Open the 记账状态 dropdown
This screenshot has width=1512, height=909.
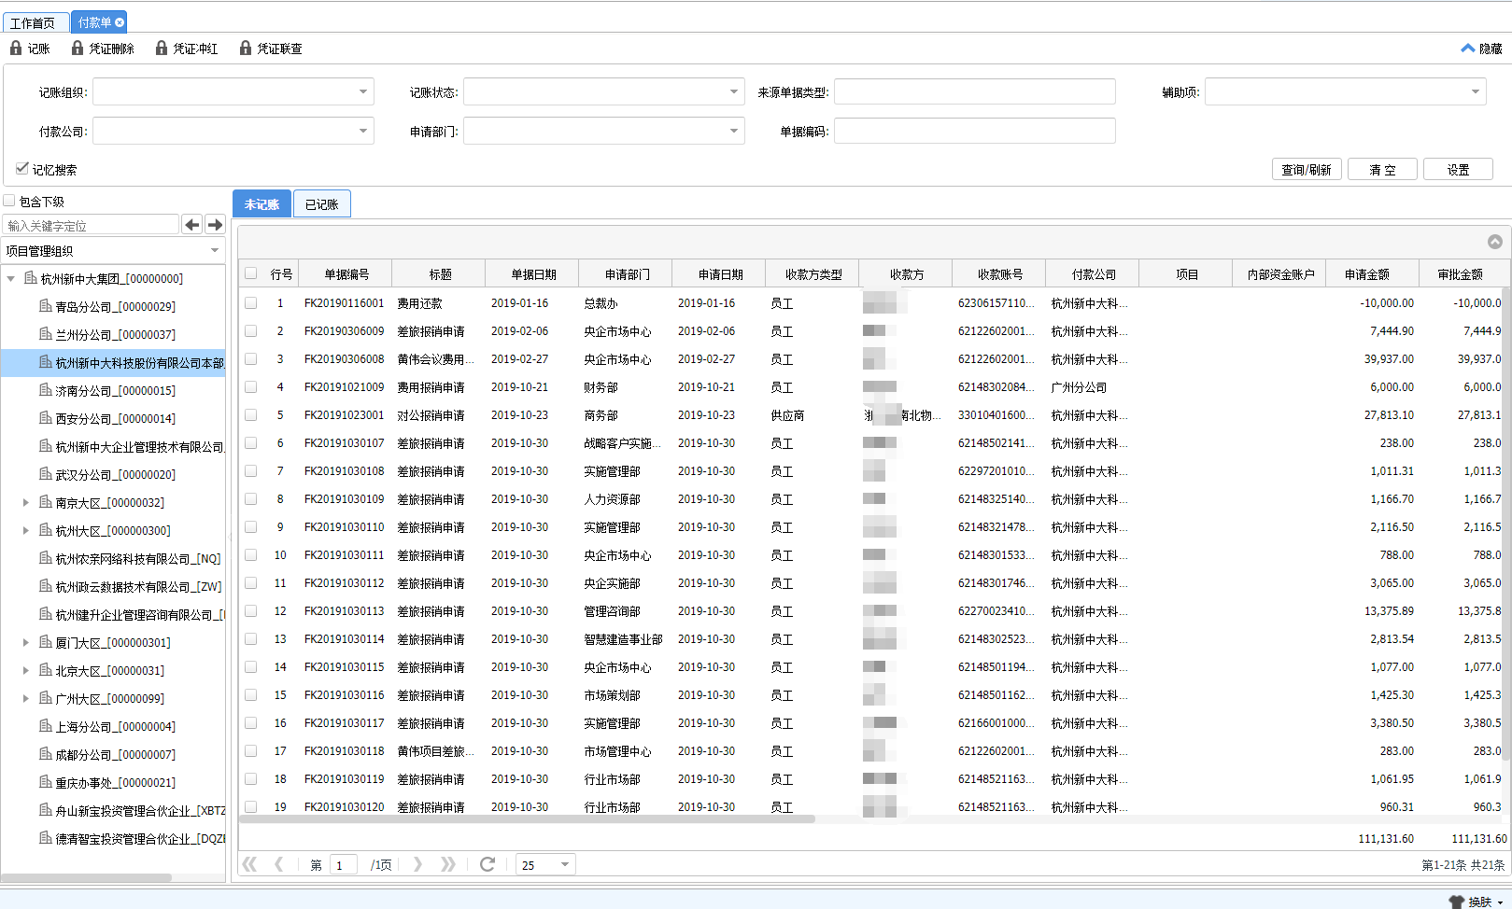[x=734, y=91]
